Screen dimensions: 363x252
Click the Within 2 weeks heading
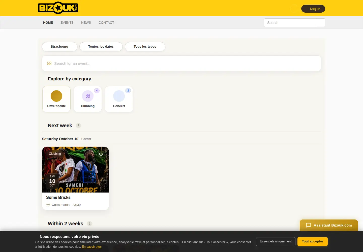[x=66, y=224]
